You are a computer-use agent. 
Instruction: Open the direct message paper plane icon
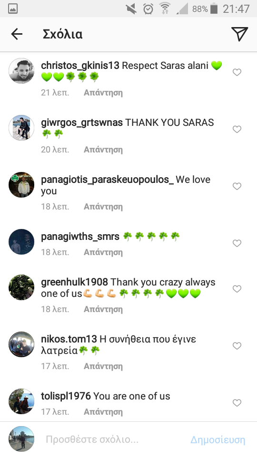pos(239,34)
